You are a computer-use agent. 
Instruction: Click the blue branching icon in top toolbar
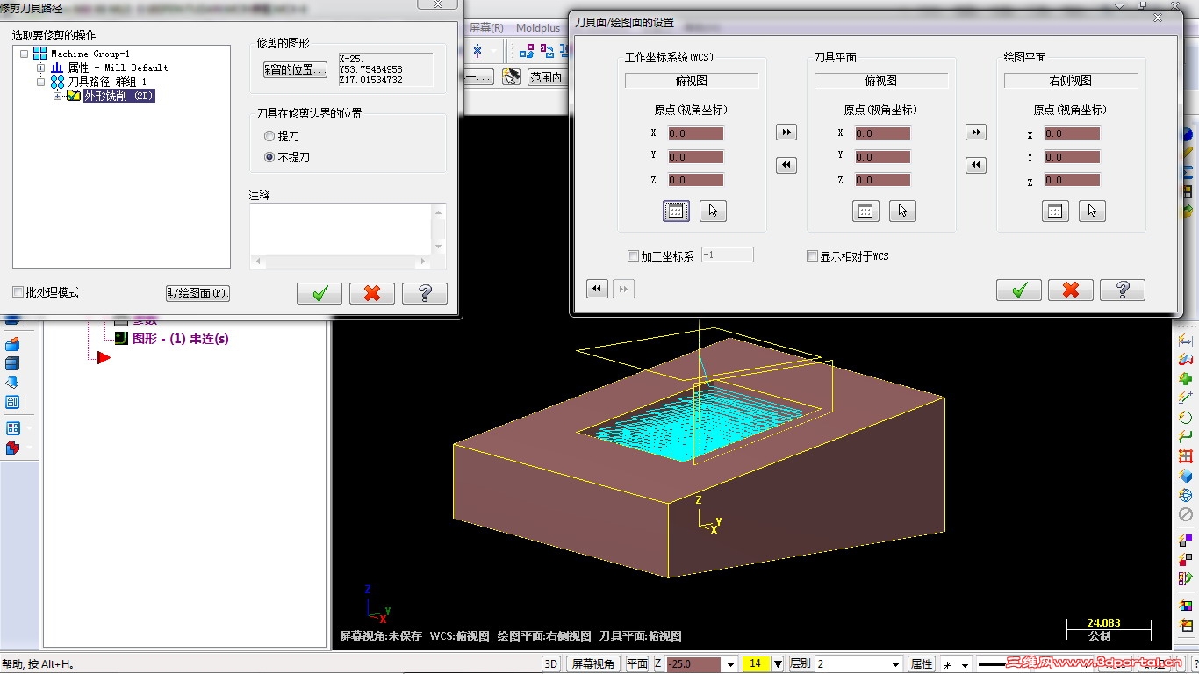pyautogui.click(x=527, y=51)
